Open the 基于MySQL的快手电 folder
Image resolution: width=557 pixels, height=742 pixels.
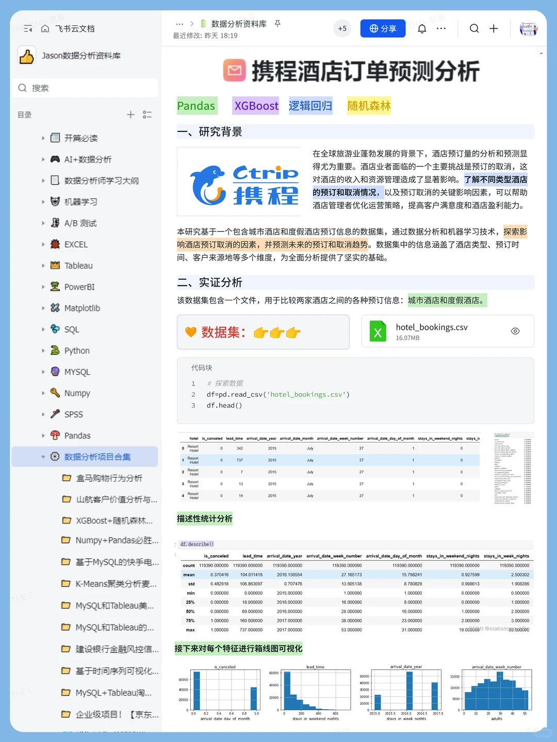tap(110, 562)
